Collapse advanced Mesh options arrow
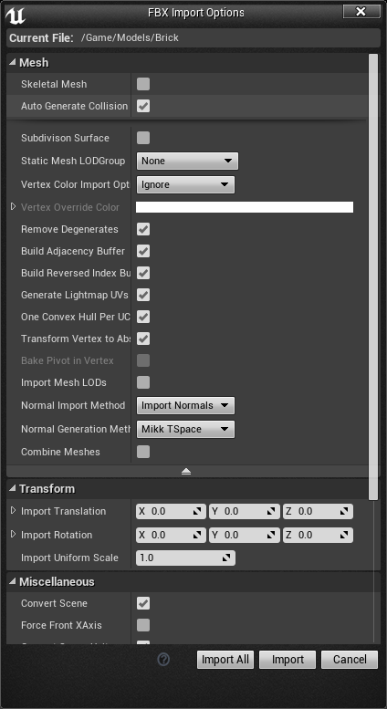 pos(186,471)
